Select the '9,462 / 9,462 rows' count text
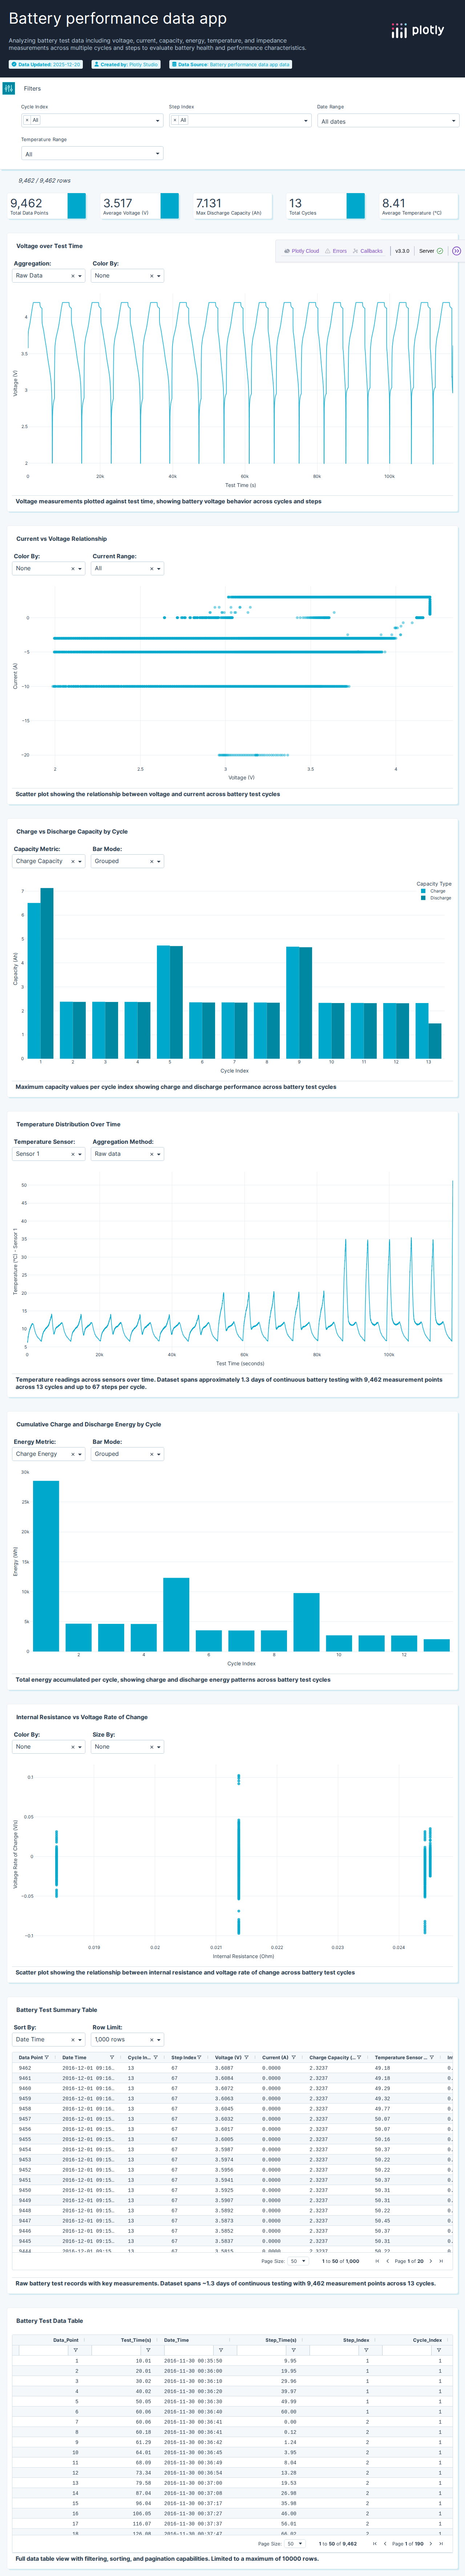This screenshot has height=2576, width=465. pyautogui.click(x=45, y=181)
